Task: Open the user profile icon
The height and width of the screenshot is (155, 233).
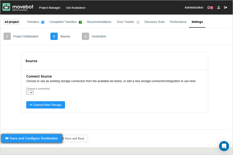Action: click(219, 7)
